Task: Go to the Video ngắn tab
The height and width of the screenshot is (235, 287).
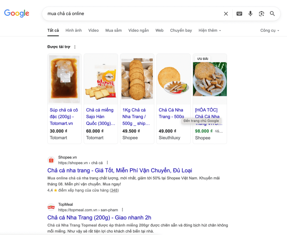Action: click(138, 30)
